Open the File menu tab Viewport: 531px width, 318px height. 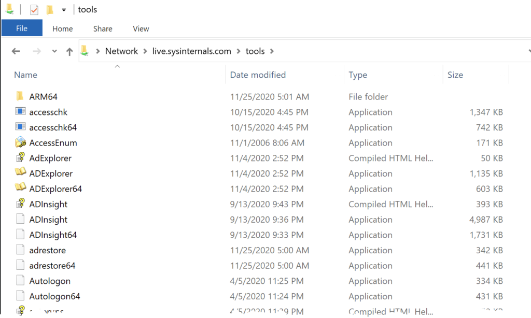tap(22, 28)
